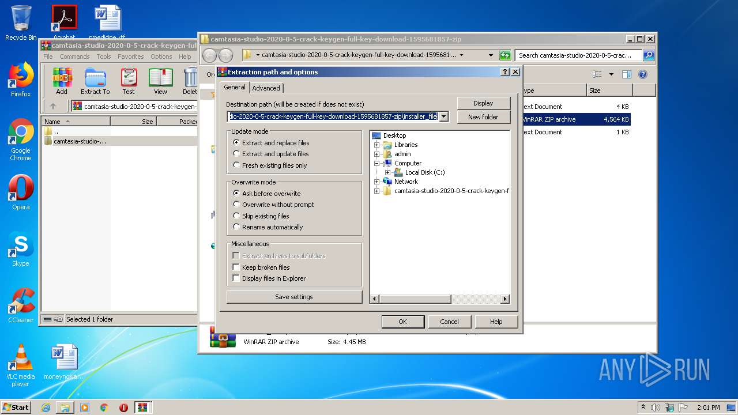
Task: Select Fresh existing files only option
Action: click(x=270, y=165)
